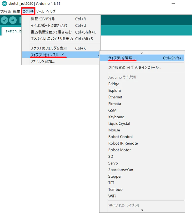Maximize the Arduino window
This screenshot has height=215, width=192.
(x=188, y=4)
